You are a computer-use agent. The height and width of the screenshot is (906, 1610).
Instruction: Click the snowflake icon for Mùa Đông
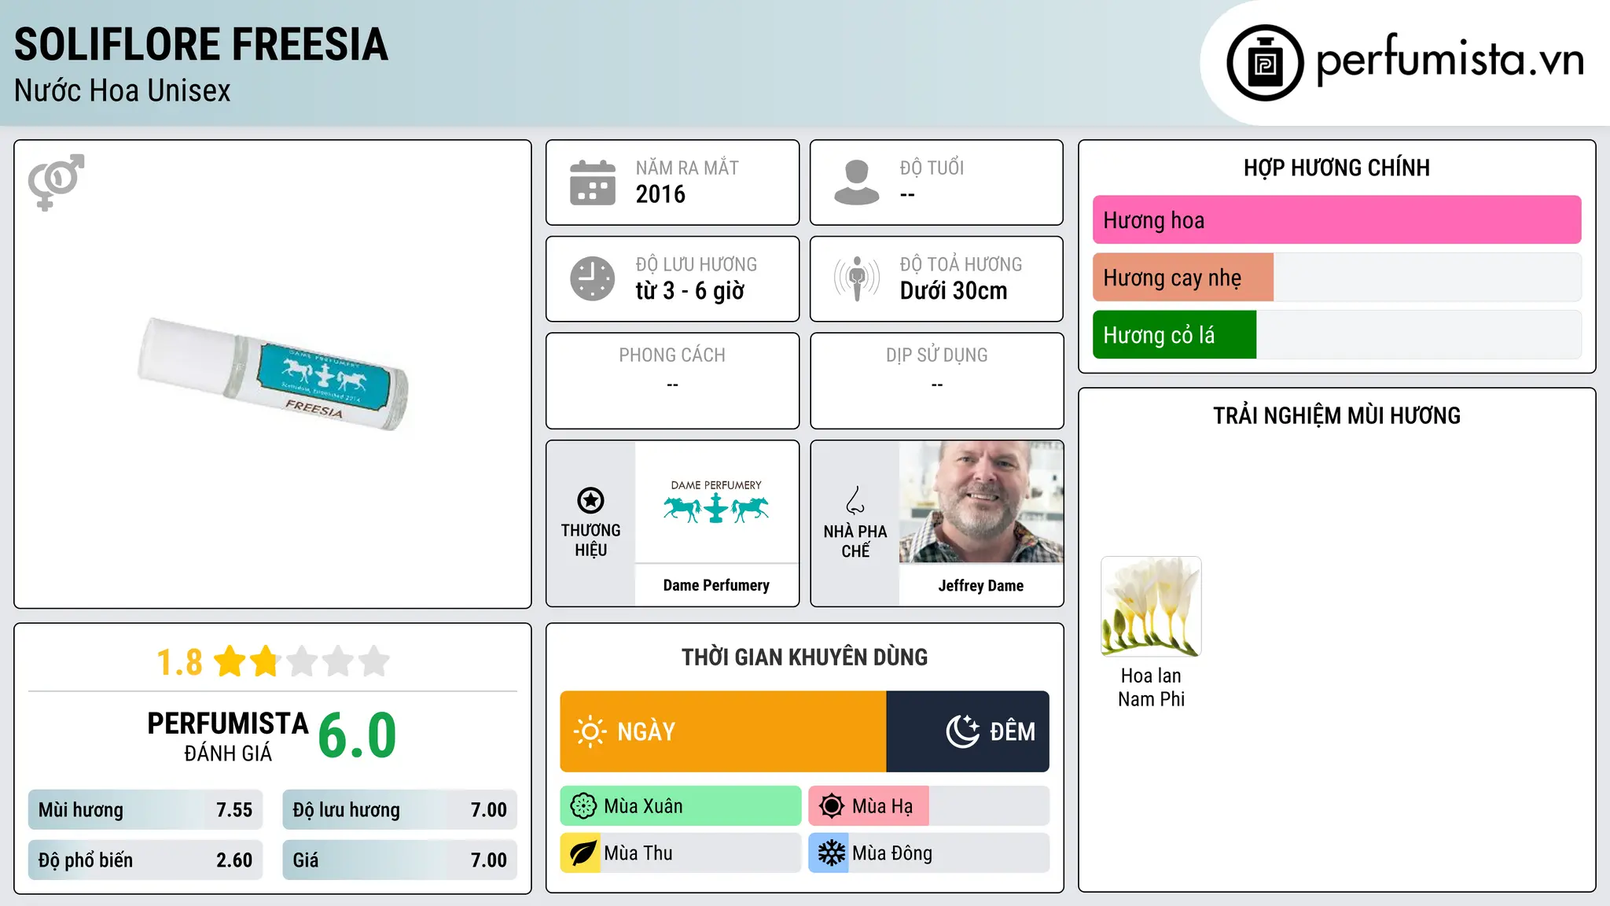(x=831, y=853)
